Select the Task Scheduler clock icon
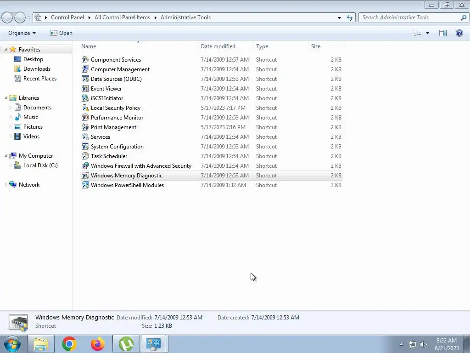The height and width of the screenshot is (353, 470). point(85,156)
